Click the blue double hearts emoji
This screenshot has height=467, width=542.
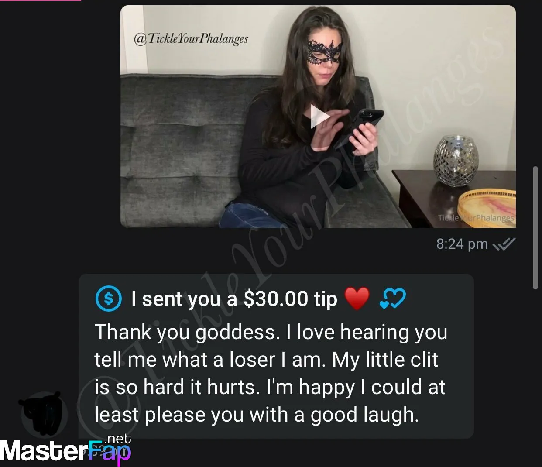pyautogui.click(x=393, y=299)
